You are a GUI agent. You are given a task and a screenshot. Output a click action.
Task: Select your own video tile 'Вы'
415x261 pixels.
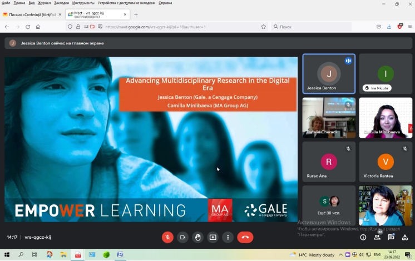pos(386,205)
